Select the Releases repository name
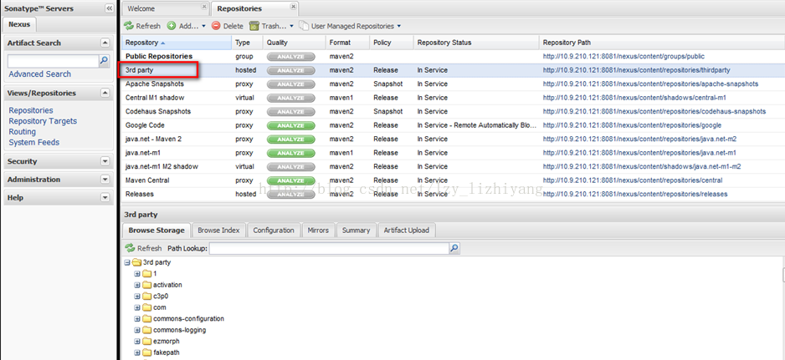 140,194
